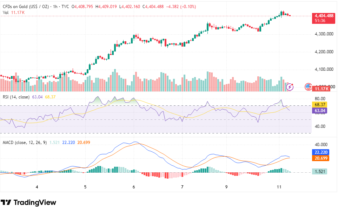Screen dimensions: 344x221
Task: Click the TVC exchange label
Action: (65, 7)
